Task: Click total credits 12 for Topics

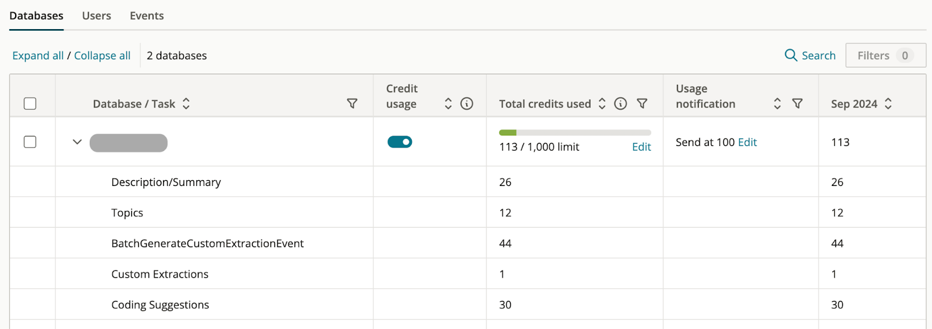Action: [505, 213]
